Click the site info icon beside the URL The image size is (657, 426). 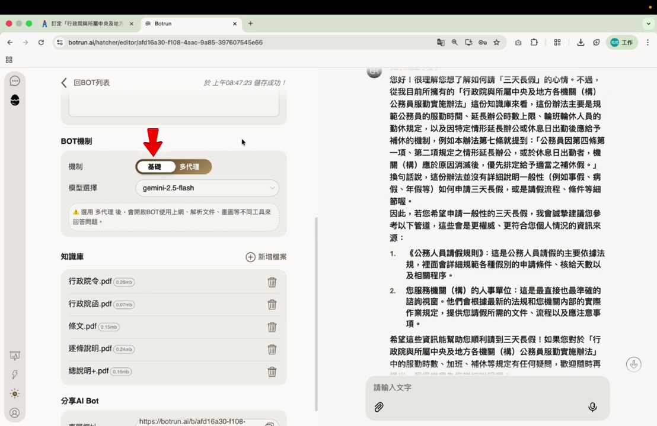click(60, 42)
